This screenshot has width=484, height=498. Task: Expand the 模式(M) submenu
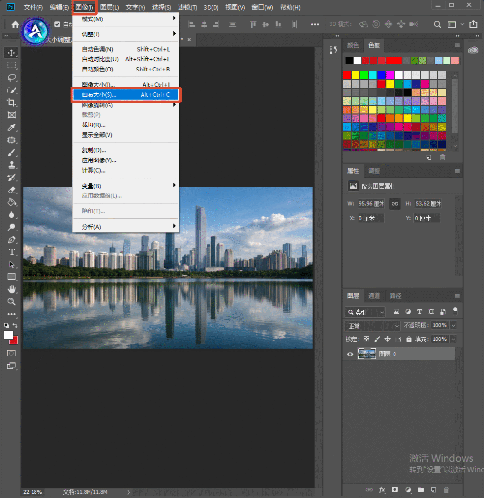click(125, 19)
